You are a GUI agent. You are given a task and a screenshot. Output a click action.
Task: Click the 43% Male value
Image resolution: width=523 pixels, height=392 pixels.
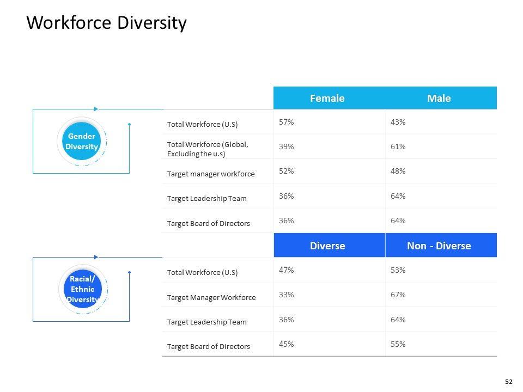(398, 122)
